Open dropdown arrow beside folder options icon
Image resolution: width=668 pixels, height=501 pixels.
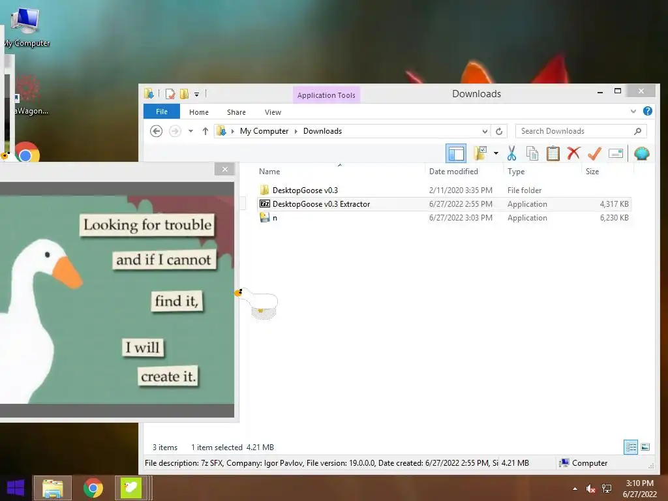pyautogui.click(x=496, y=153)
